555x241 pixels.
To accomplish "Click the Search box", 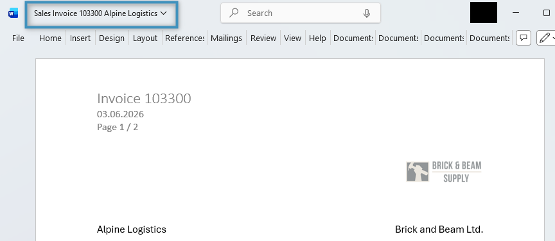I will coord(301,13).
